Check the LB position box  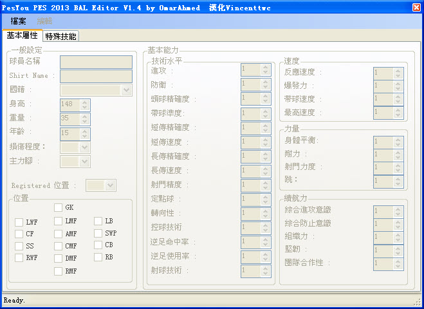[x=98, y=221]
